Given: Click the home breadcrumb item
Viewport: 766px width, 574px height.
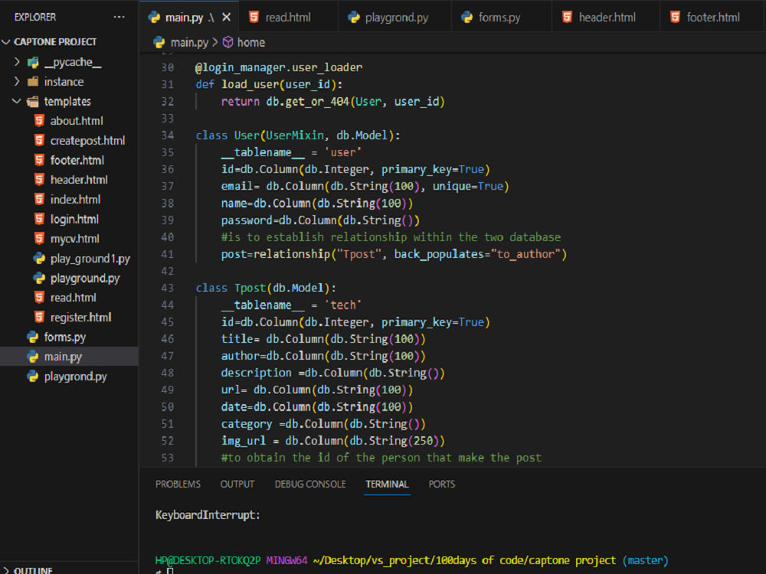Looking at the screenshot, I should (253, 42).
